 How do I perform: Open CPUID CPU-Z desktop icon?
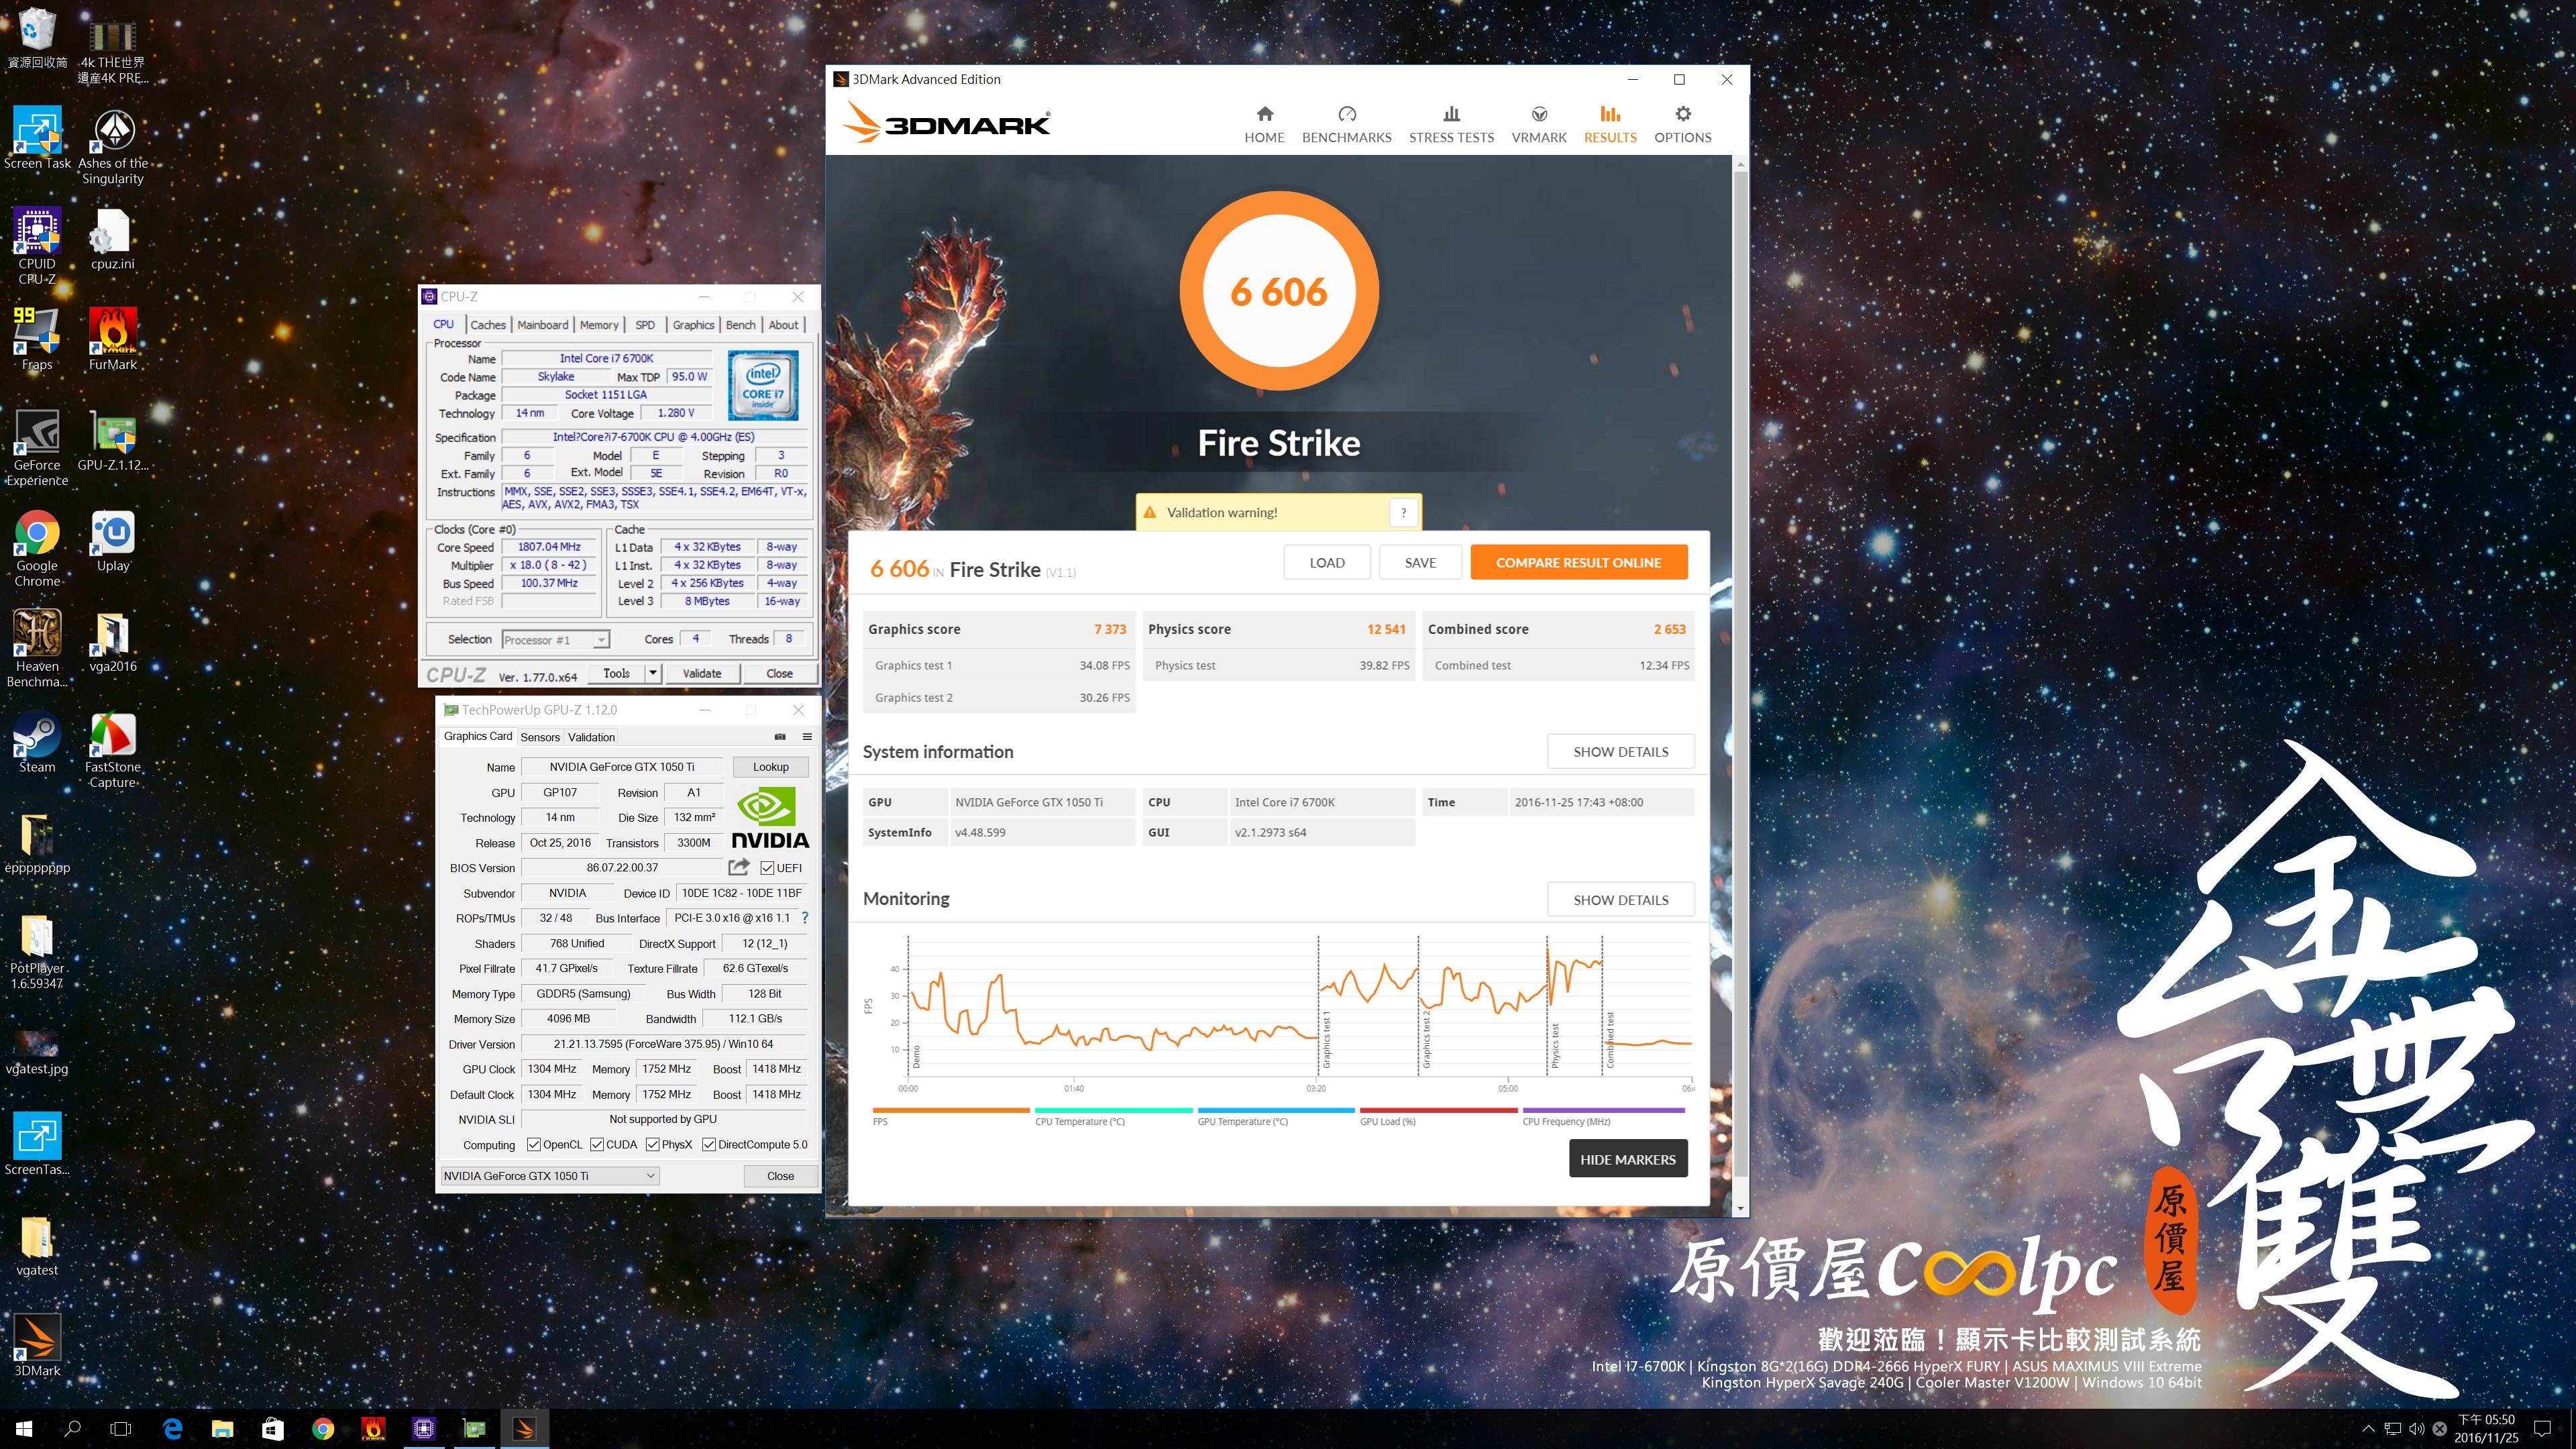click(37, 246)
